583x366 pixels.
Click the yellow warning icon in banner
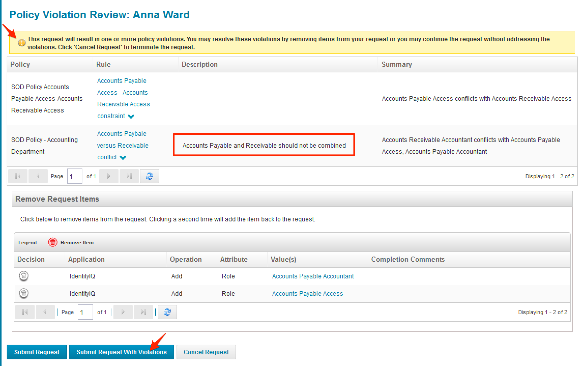[x=22, y=43]
